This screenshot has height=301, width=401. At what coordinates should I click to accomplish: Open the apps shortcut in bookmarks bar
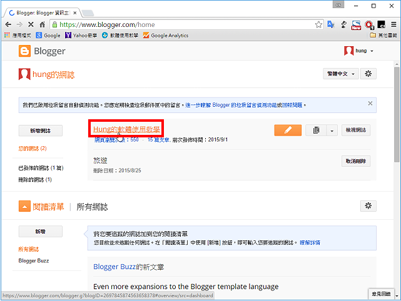[x=18, y=35]
